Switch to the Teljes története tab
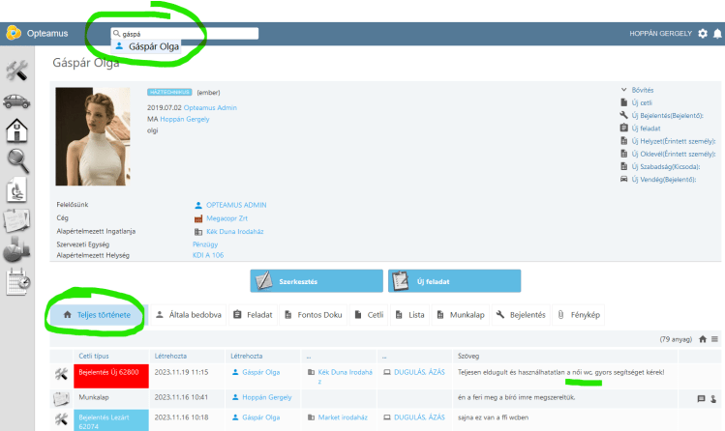The height and width of the screenshot is (431, 725). [96, 315]
